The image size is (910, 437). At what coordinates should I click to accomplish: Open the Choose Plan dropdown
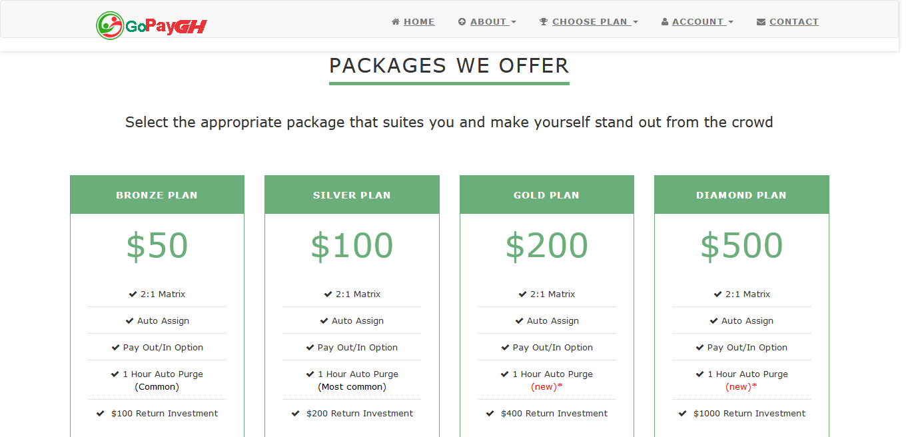click(589, 22)
